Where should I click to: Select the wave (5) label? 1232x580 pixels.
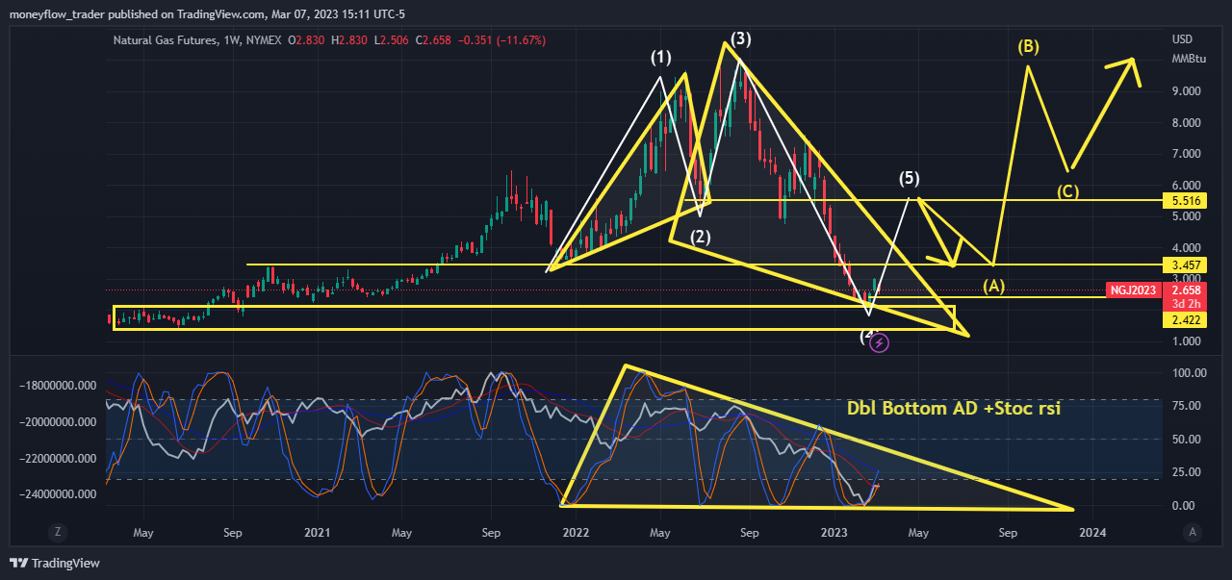click(910, 178)
